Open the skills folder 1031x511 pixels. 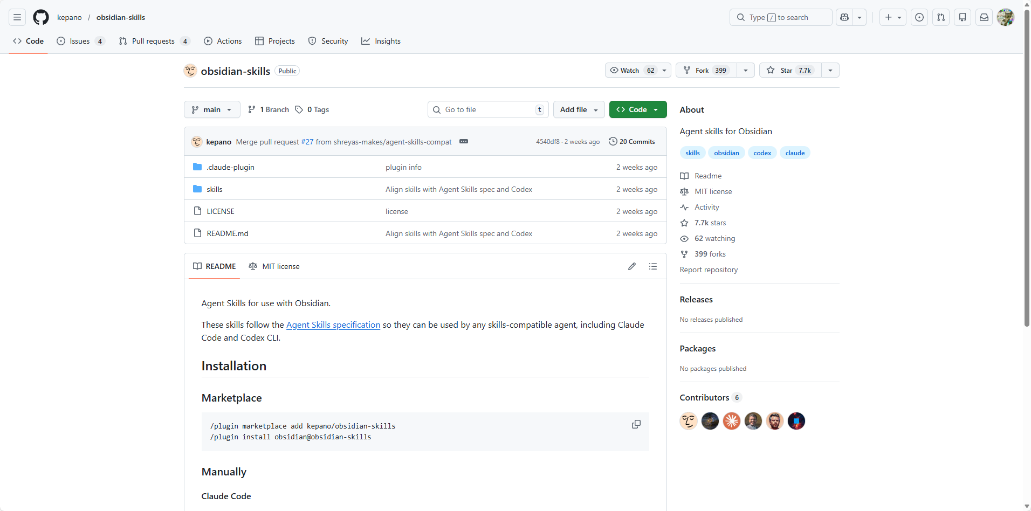pyautogui.click(x=215, y=189)
